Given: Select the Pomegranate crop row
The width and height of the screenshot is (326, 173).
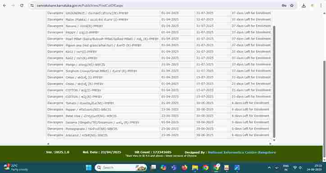Looking at the screenshot, I should point(159,129).
